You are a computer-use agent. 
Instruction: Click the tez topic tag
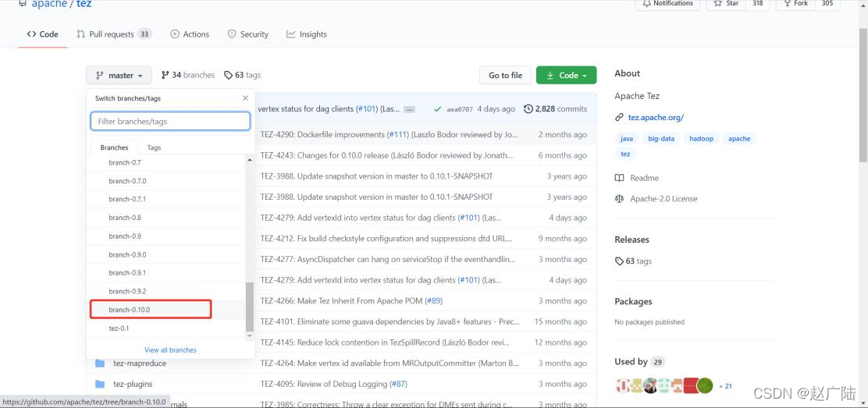click(x=625, y=154)
